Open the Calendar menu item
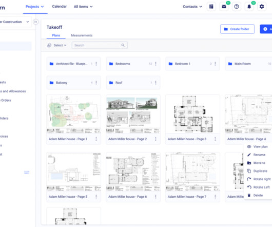Viewport: 272px width, 227px height. [60, 7]
